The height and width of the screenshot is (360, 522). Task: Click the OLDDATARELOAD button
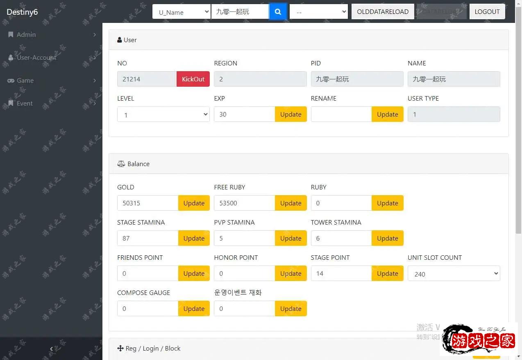tap(382, 12)
